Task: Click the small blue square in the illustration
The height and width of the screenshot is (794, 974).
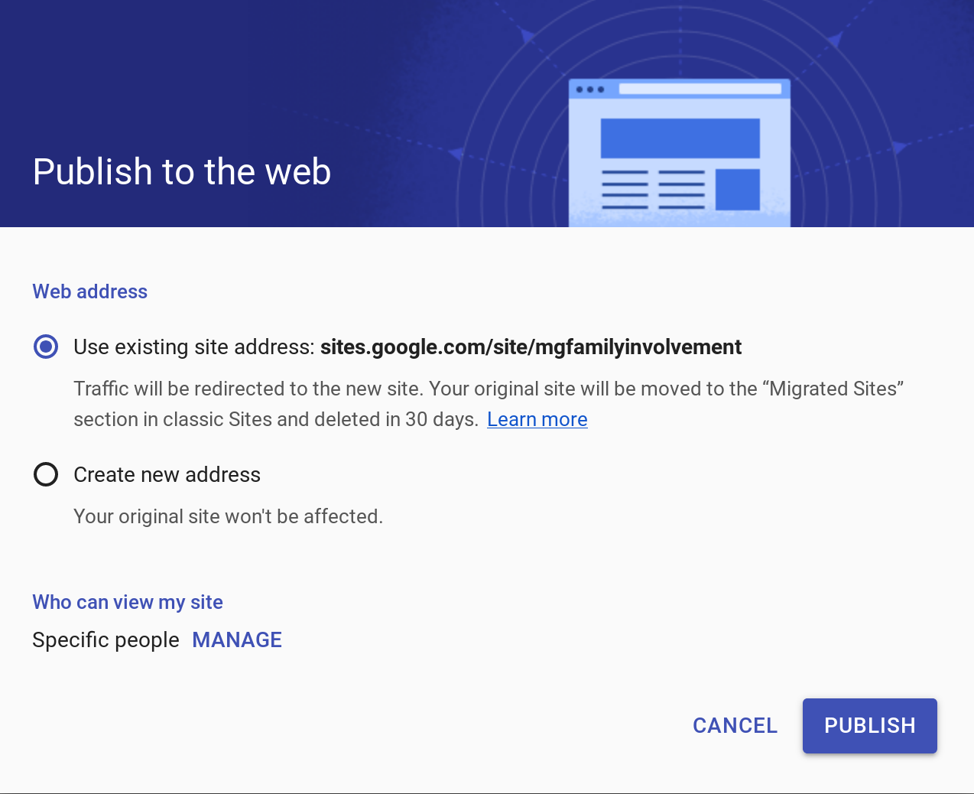Action: [x=737, y=189]
